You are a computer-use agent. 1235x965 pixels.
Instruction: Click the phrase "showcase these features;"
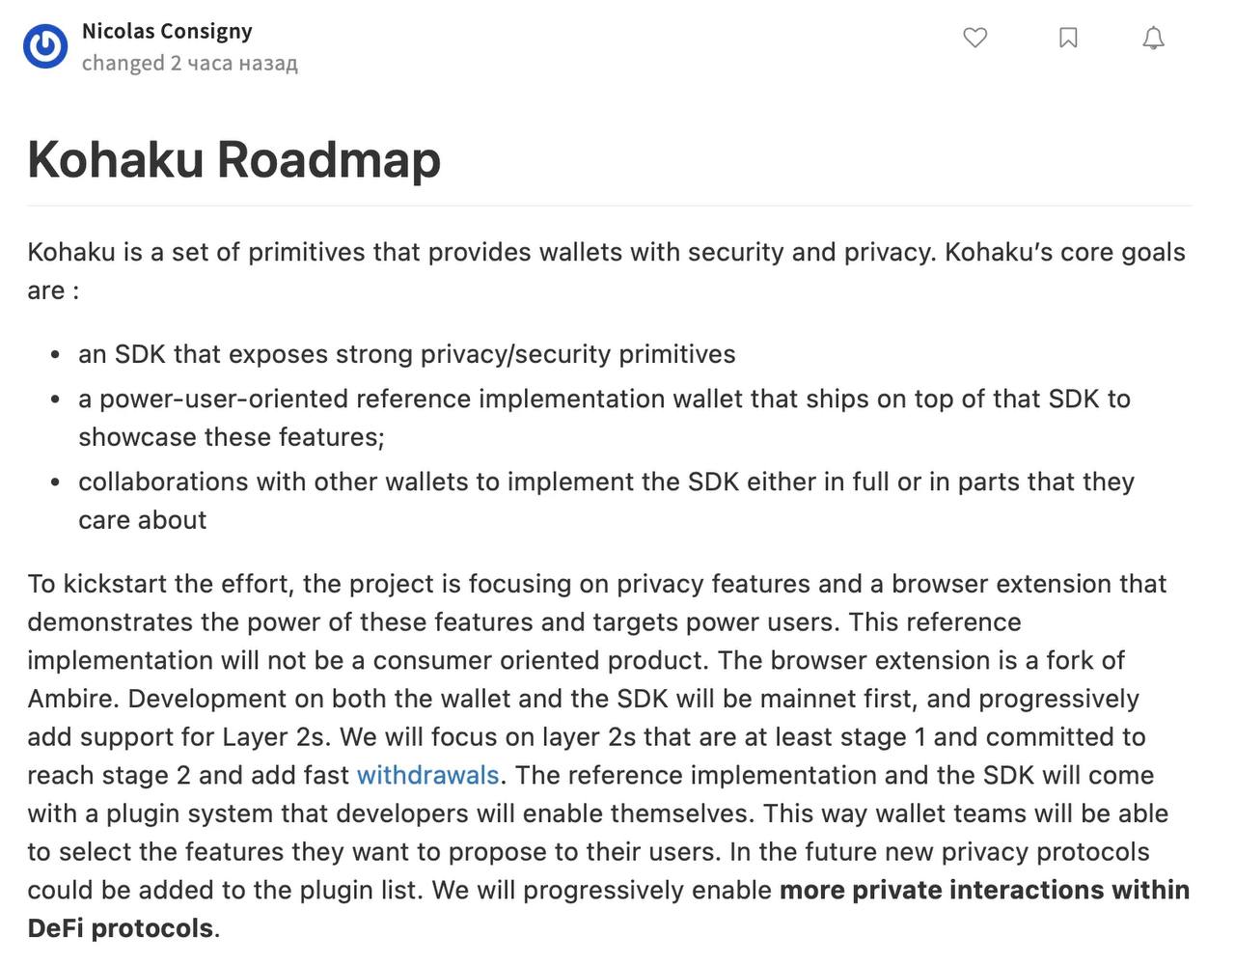(231, 437)
